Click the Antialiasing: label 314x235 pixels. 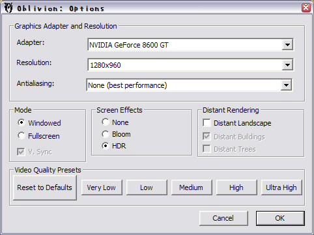pos(35,83)
